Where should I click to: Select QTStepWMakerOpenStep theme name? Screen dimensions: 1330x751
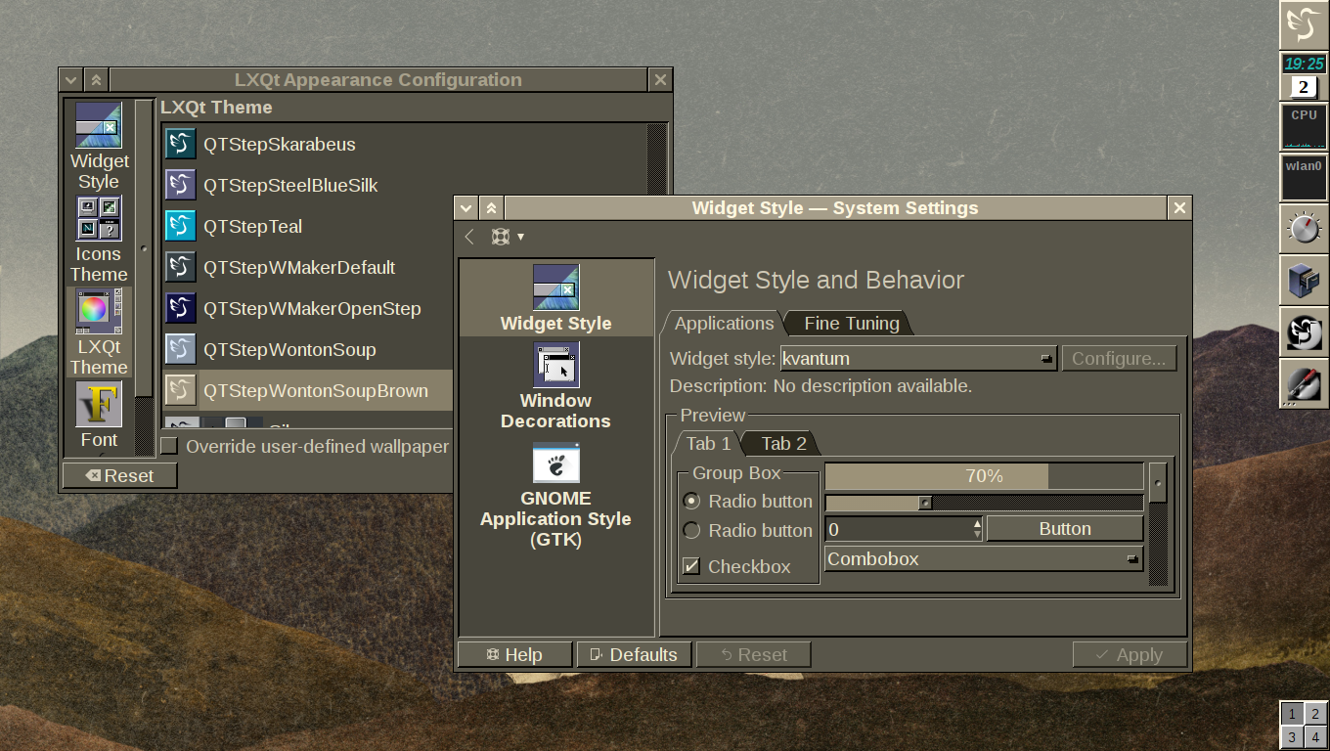[312, 308]
